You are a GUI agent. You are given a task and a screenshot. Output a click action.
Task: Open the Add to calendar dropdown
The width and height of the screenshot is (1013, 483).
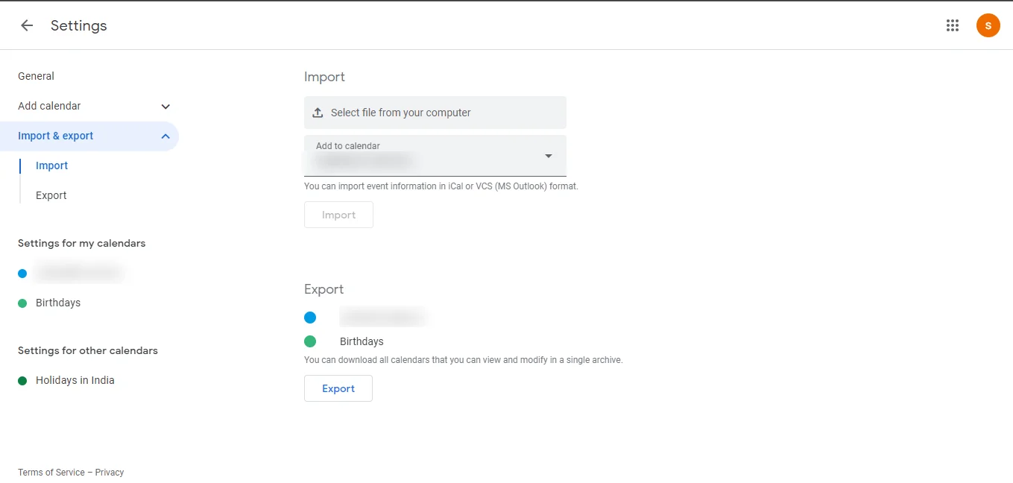click(435, 156)
